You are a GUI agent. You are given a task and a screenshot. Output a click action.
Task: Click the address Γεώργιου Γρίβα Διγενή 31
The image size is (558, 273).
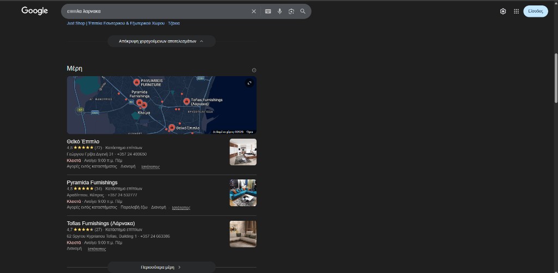(x=90, y=154)
